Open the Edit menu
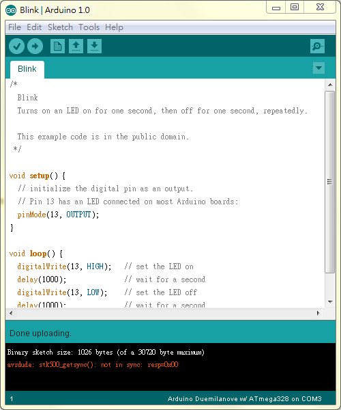Screen dimensions: 341x410 (34, 27)
